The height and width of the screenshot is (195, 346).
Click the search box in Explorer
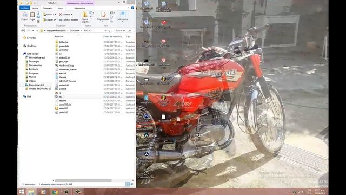pos(123,31)
